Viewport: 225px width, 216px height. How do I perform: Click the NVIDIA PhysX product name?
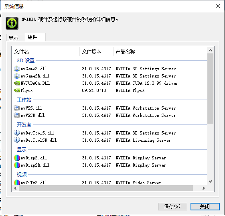pyautogui.click(x=130, y=90)
